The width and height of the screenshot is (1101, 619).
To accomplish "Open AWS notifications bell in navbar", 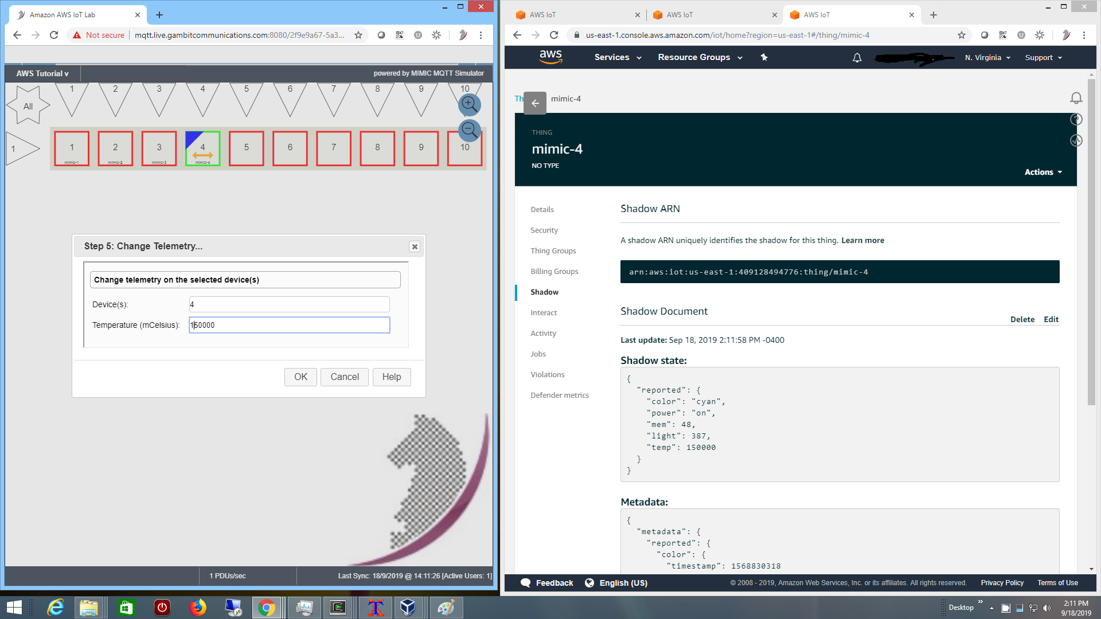I will coord(857,57).
